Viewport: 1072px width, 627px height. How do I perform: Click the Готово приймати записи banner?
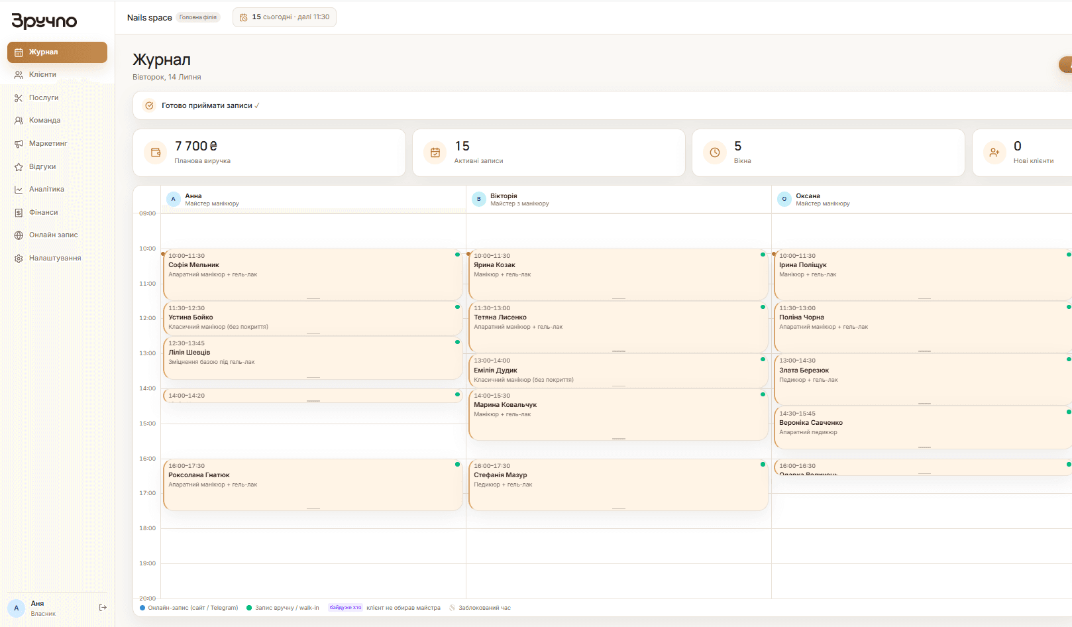602,105
